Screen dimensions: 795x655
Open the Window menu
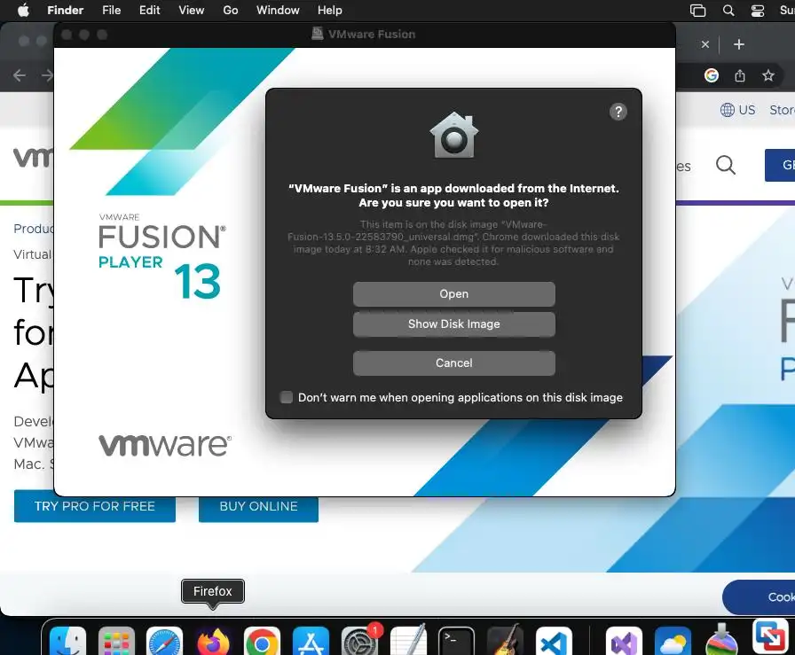coord(278,10)
